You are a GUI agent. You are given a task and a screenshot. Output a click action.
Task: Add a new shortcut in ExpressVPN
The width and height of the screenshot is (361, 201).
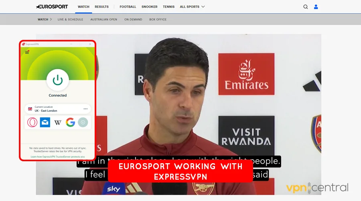pyautogui.click(x=83, y=122)
